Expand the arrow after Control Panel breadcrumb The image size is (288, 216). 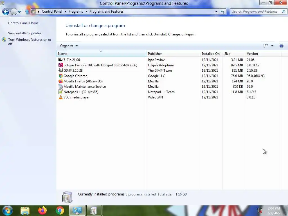pyautogui.click(x=65, y=12)
